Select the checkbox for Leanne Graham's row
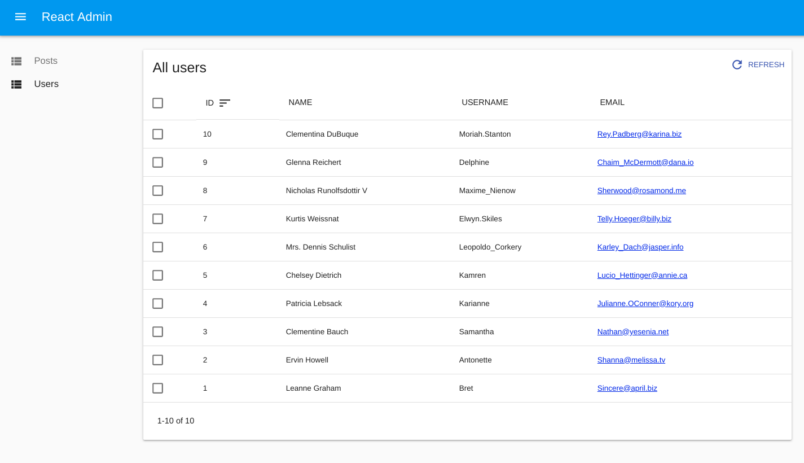 [158, 388]
